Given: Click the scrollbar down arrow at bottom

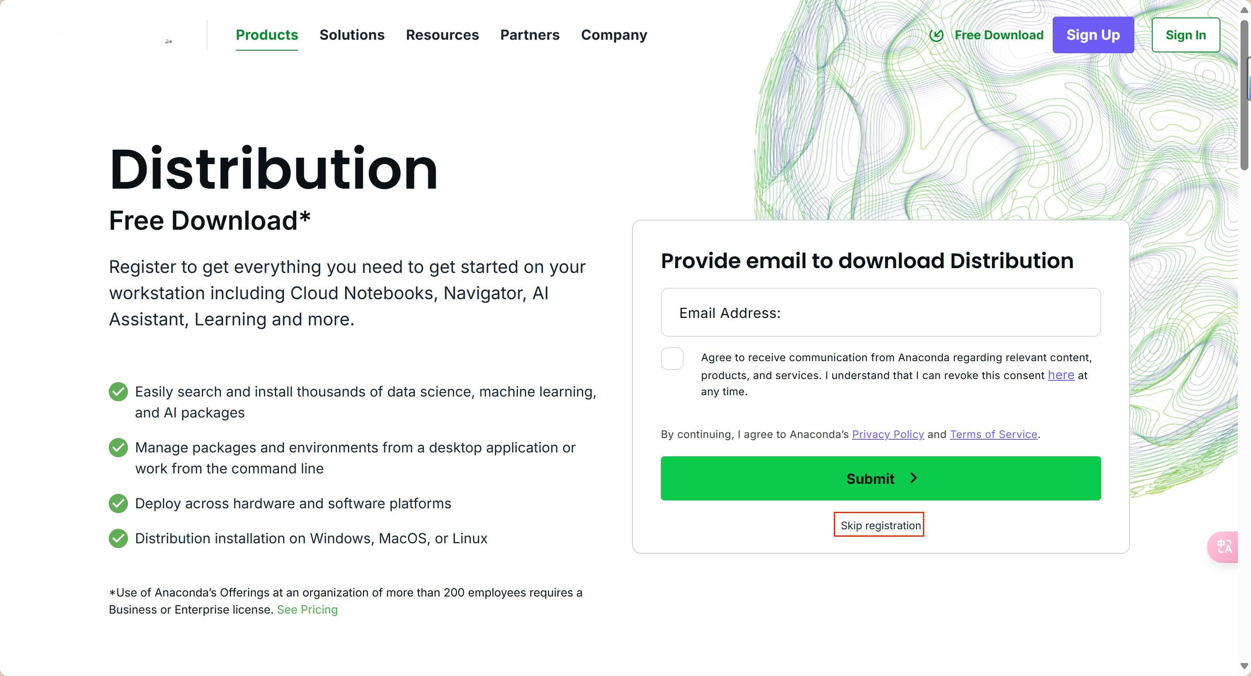Looking at the screenshot, I should tap(1244, 666).
